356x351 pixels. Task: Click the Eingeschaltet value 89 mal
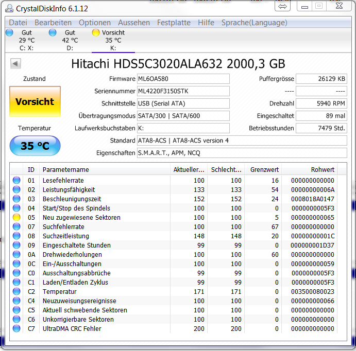pos(321,116)
